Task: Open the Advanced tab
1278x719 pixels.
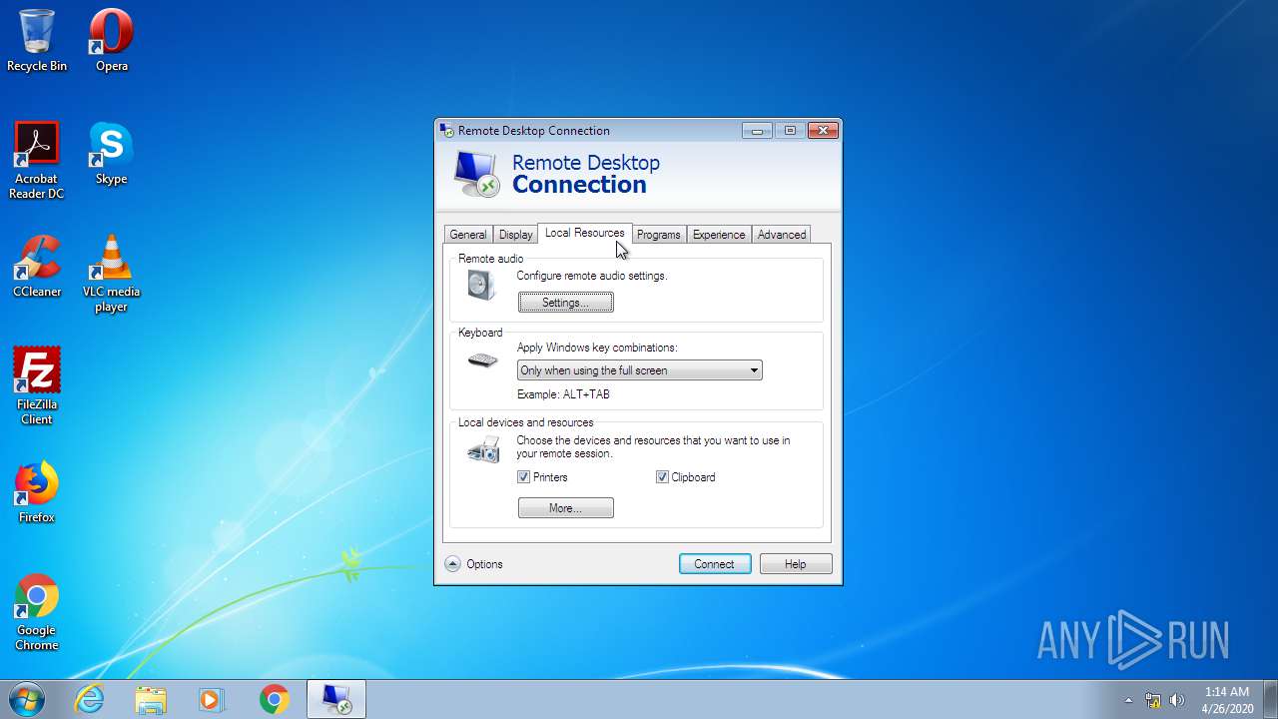Action: point(781,235)
